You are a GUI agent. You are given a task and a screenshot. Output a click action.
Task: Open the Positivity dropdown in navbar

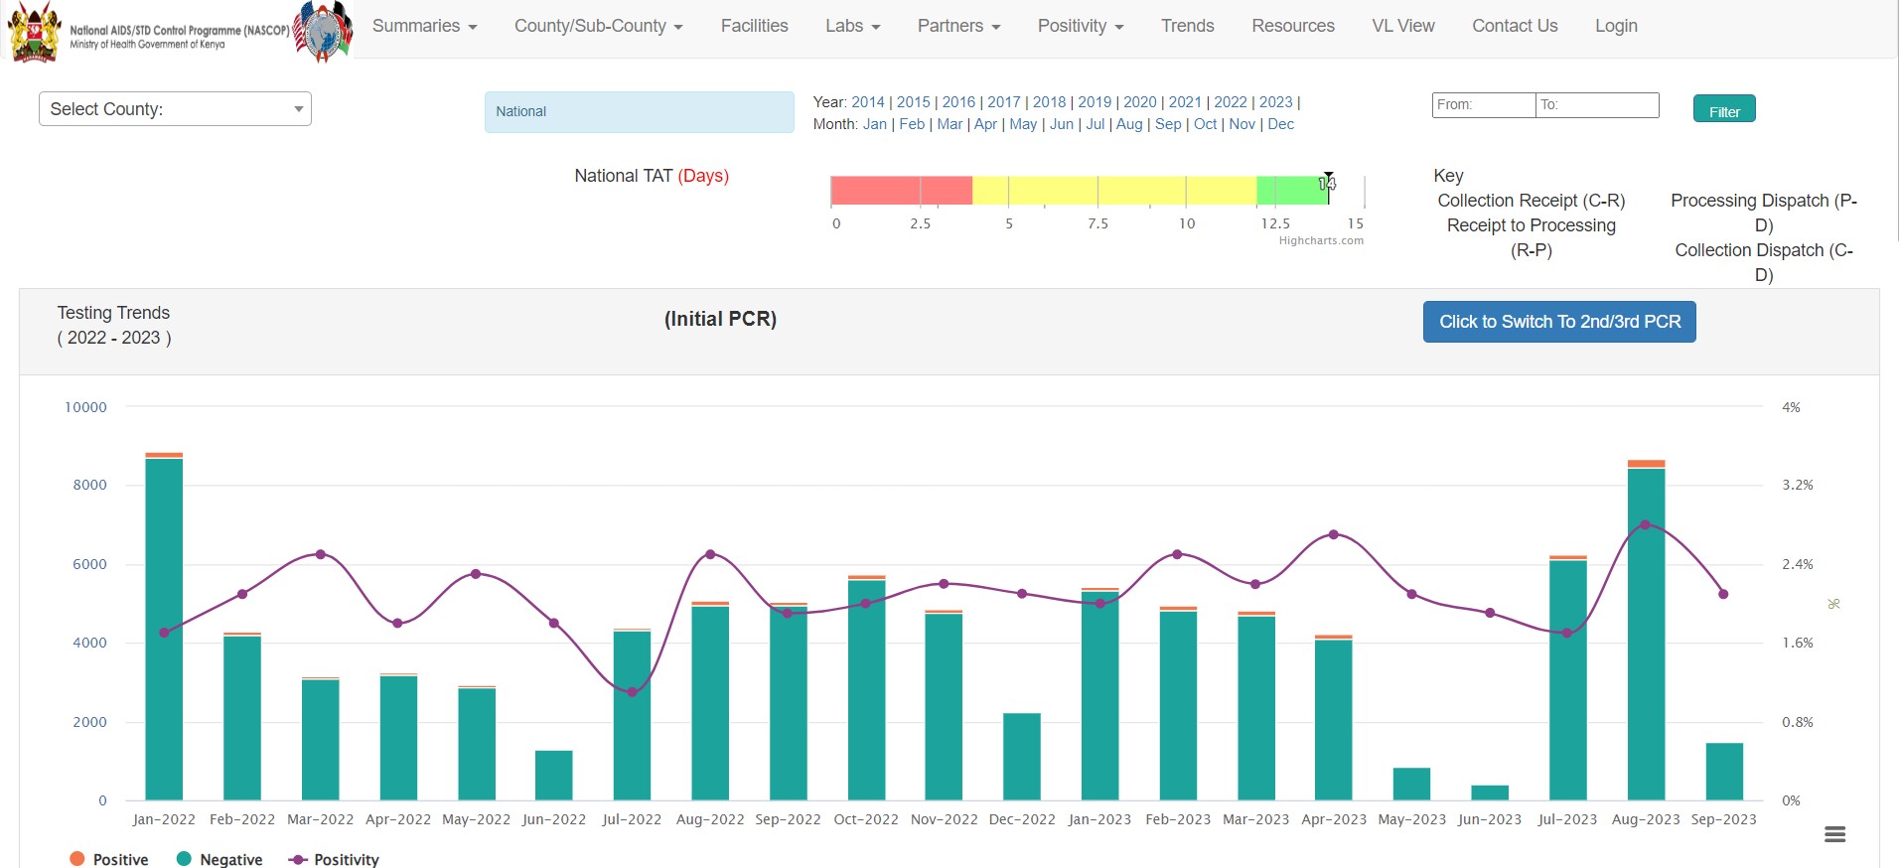pyautogui.click(x=1080, y=26)
